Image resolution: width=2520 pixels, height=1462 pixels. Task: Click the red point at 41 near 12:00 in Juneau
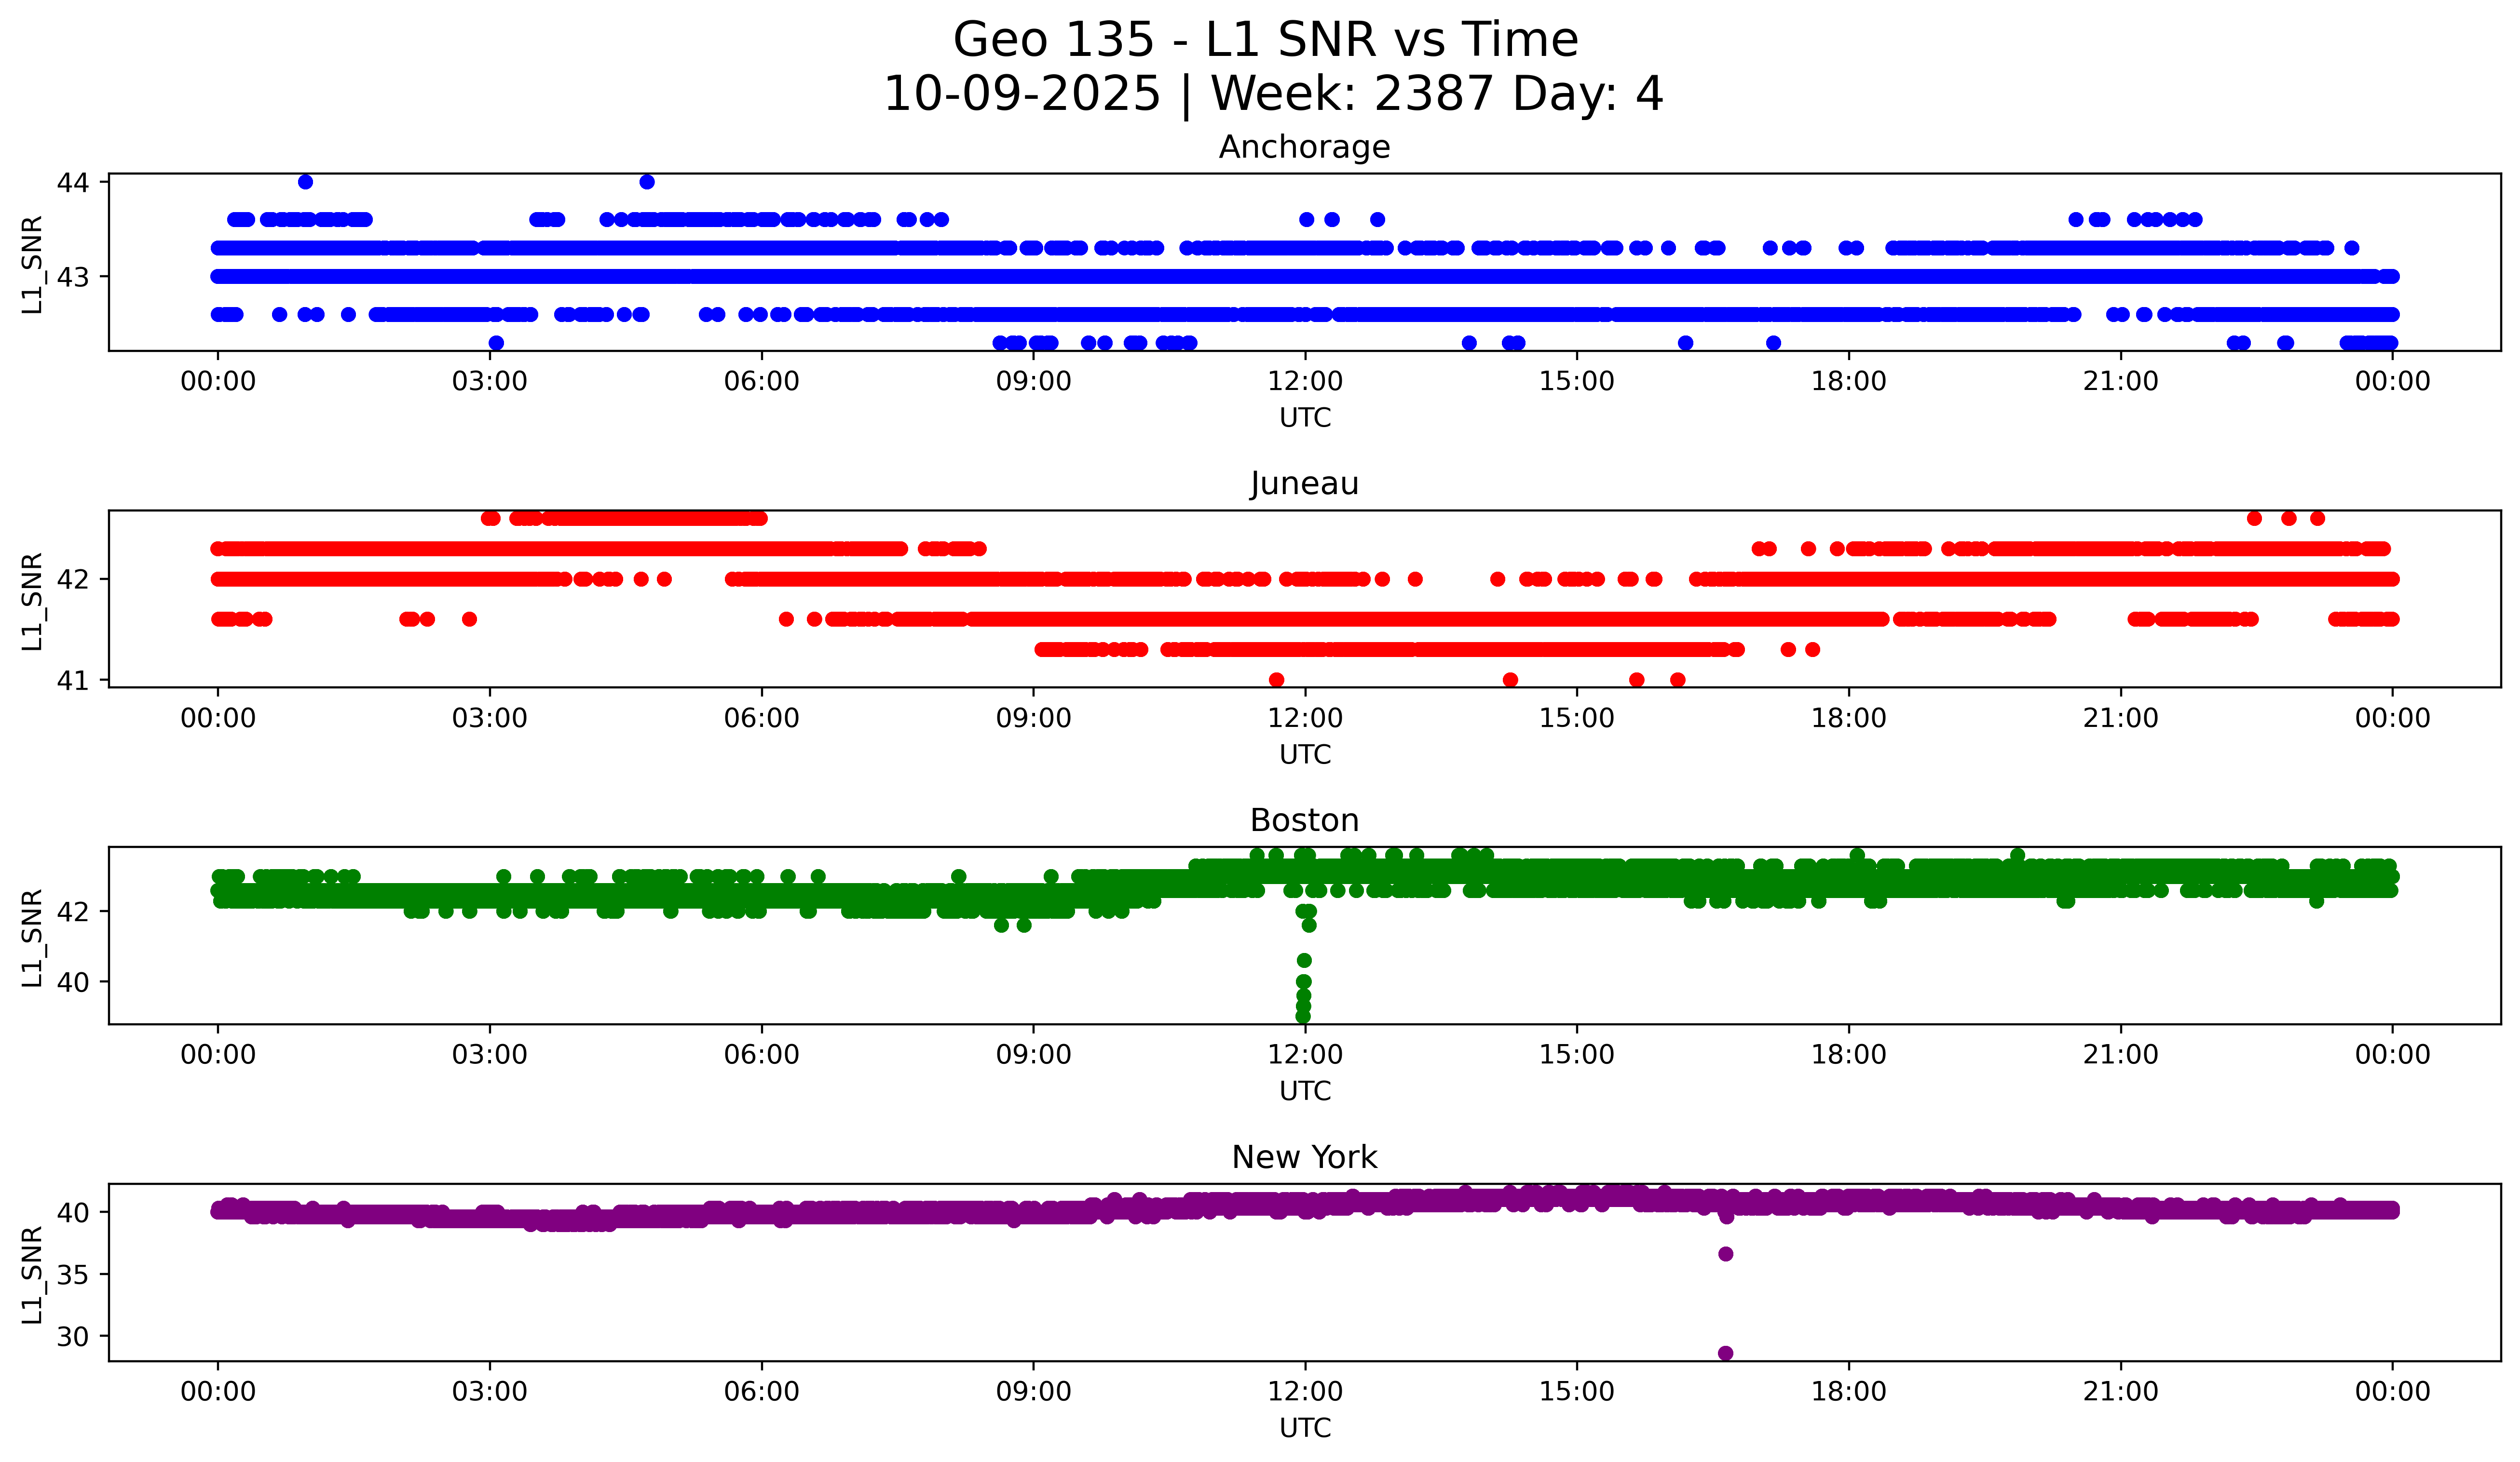pyautogui.click(x=1276, y=681)
